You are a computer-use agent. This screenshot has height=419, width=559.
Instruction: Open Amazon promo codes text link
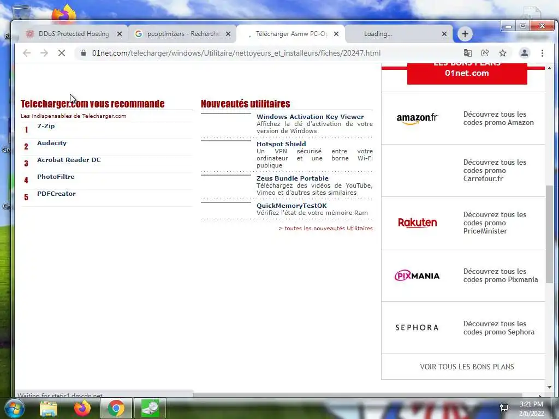click(x=498, y=118)
